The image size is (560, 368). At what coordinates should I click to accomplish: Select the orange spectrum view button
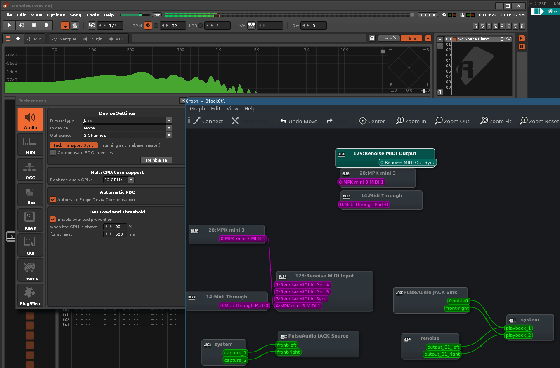(x=411, y=38)
